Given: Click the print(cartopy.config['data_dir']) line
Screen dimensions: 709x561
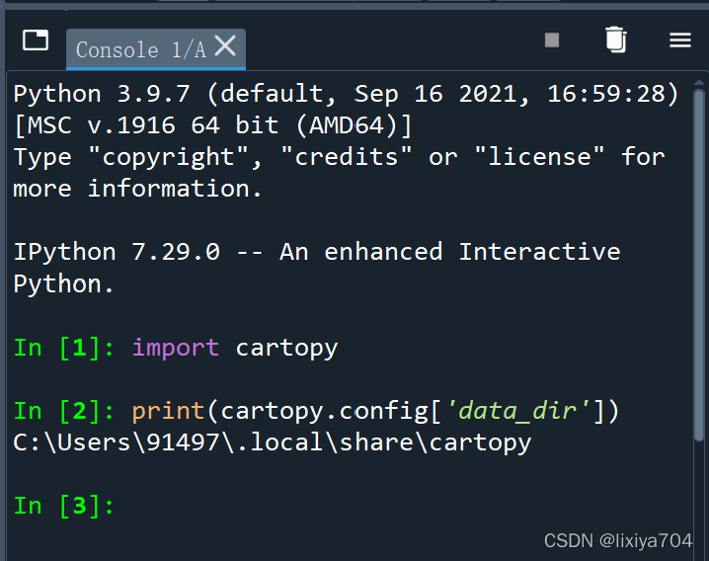Looking at the screenshot, I should (x=375, y=411).
